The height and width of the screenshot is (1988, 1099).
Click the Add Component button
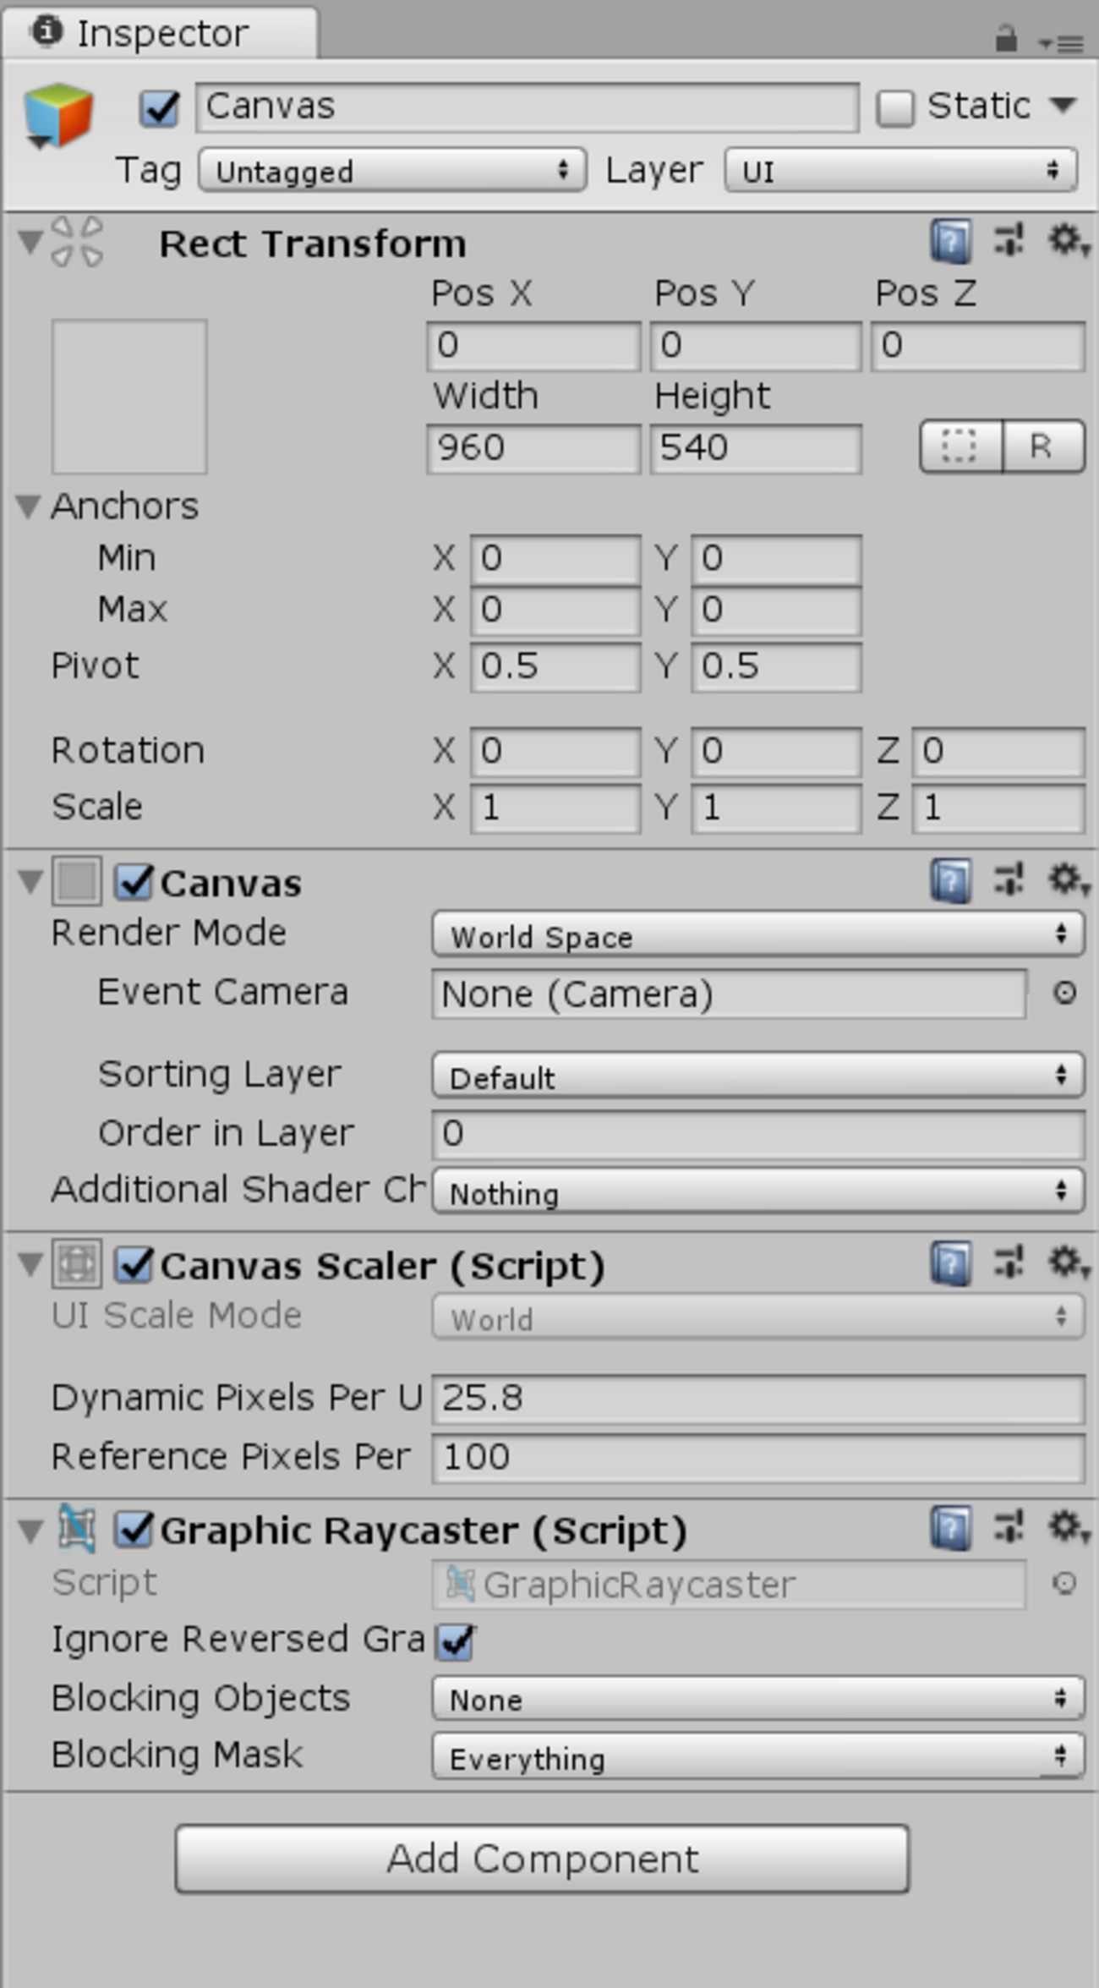pyautogui.click(x=542, y=1859)
